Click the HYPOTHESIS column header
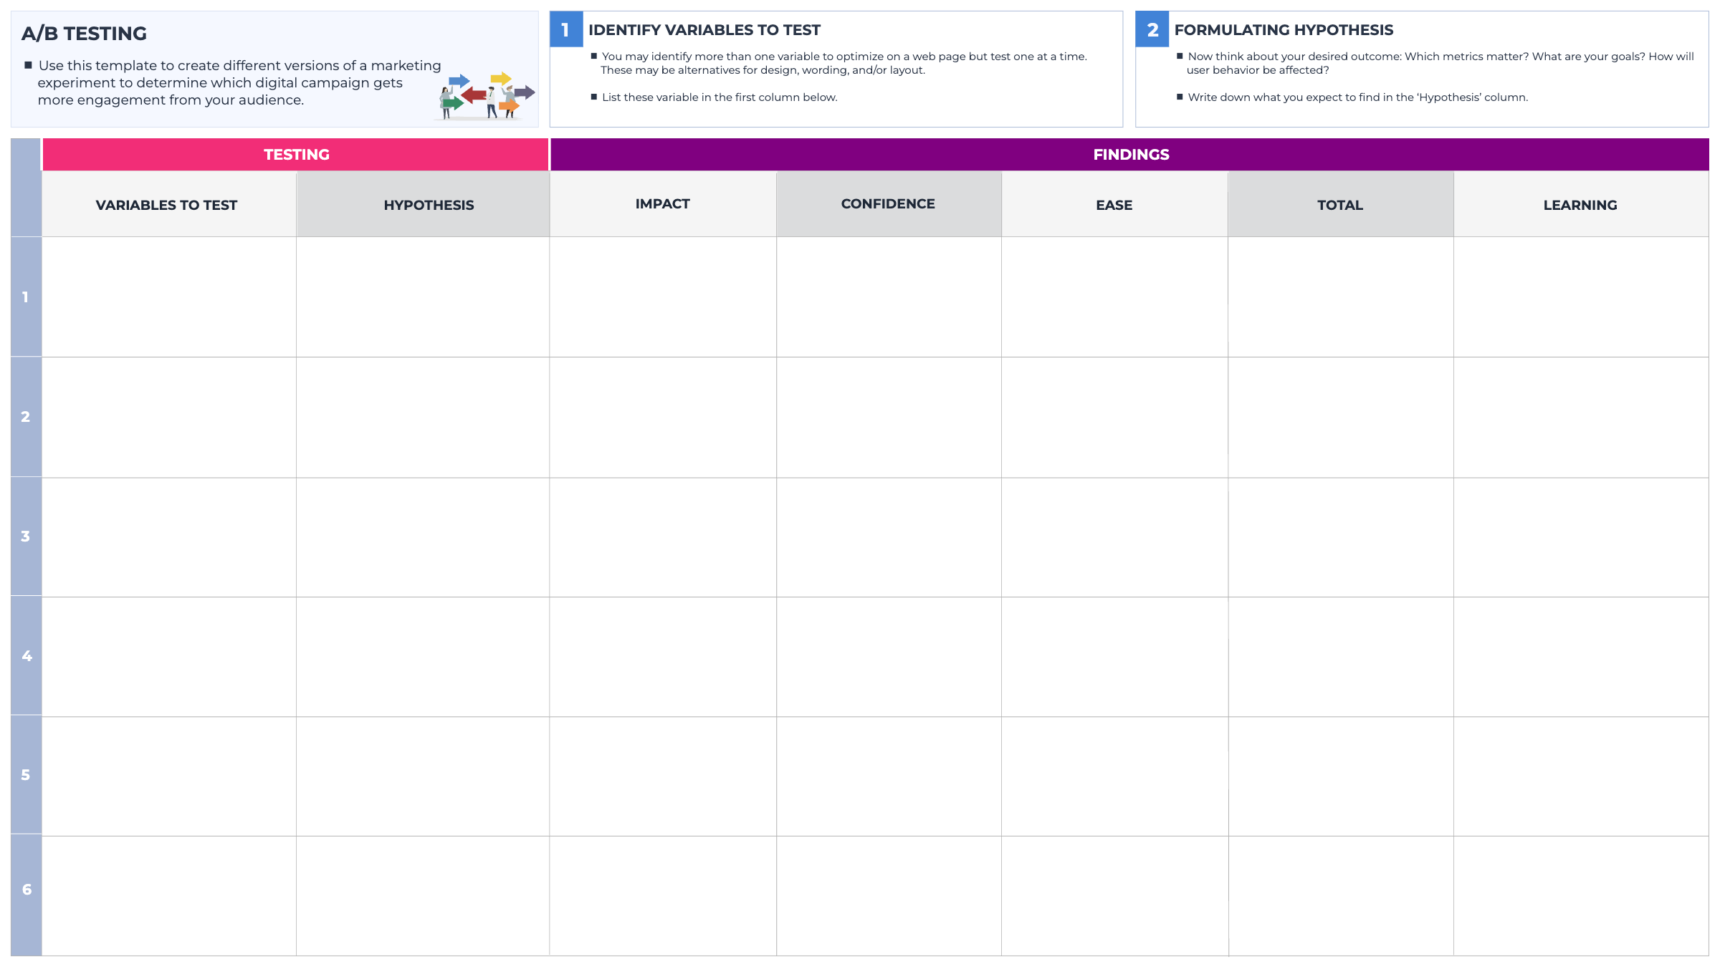The height and width of the screenshot is (967, 1720). (423, 205)
